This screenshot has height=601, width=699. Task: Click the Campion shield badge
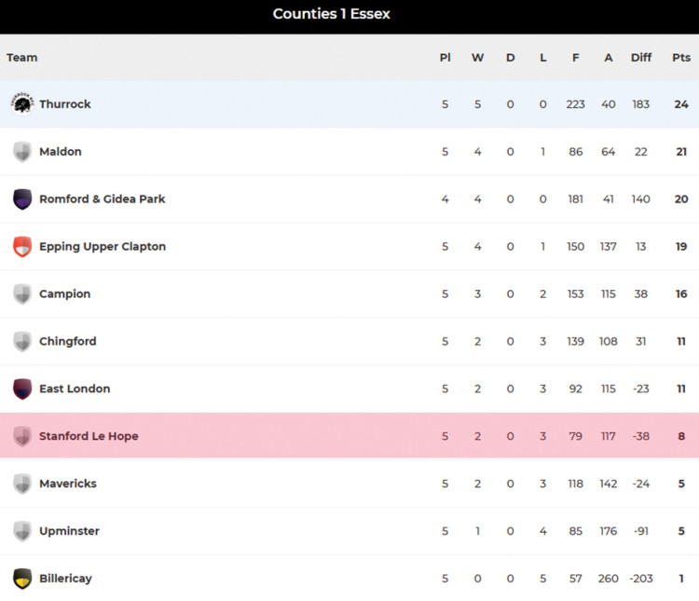tap(22, 294)
